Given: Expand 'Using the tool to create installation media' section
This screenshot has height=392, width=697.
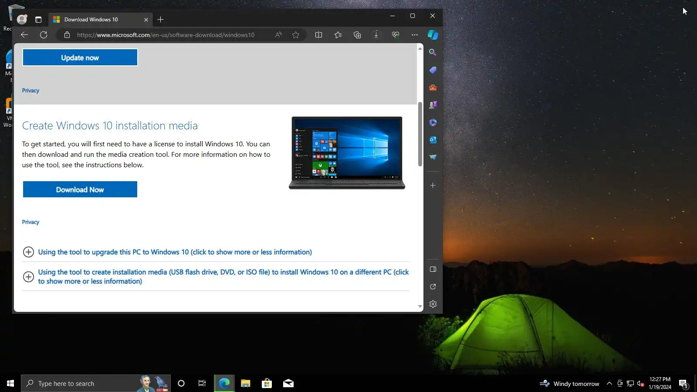Looking at the screenshot, I should [216, 277].
